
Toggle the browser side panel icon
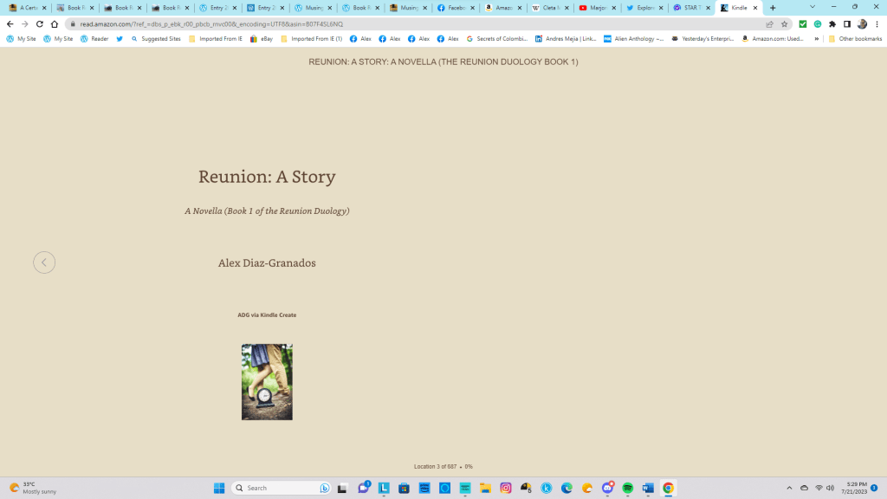click(846, 24)
